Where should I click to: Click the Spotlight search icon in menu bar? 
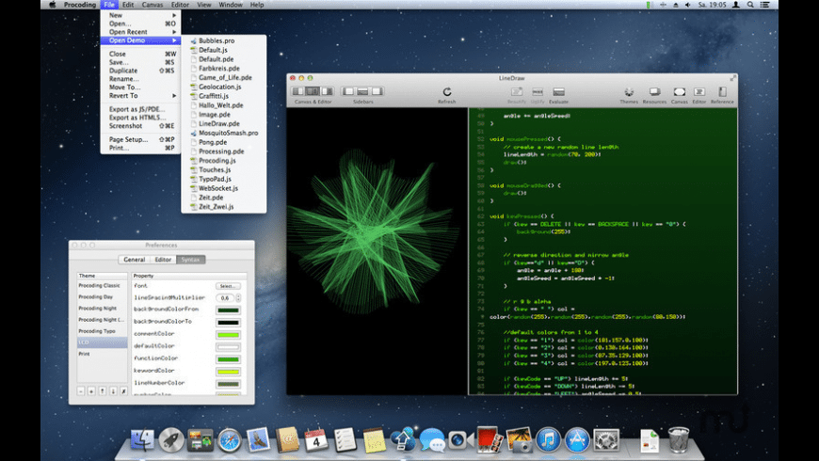750,5
